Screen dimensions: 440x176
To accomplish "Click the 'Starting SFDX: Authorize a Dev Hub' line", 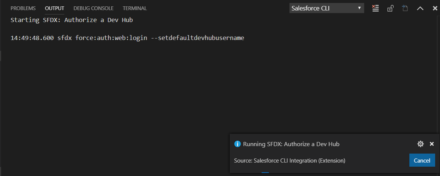I will coord(72,20).
